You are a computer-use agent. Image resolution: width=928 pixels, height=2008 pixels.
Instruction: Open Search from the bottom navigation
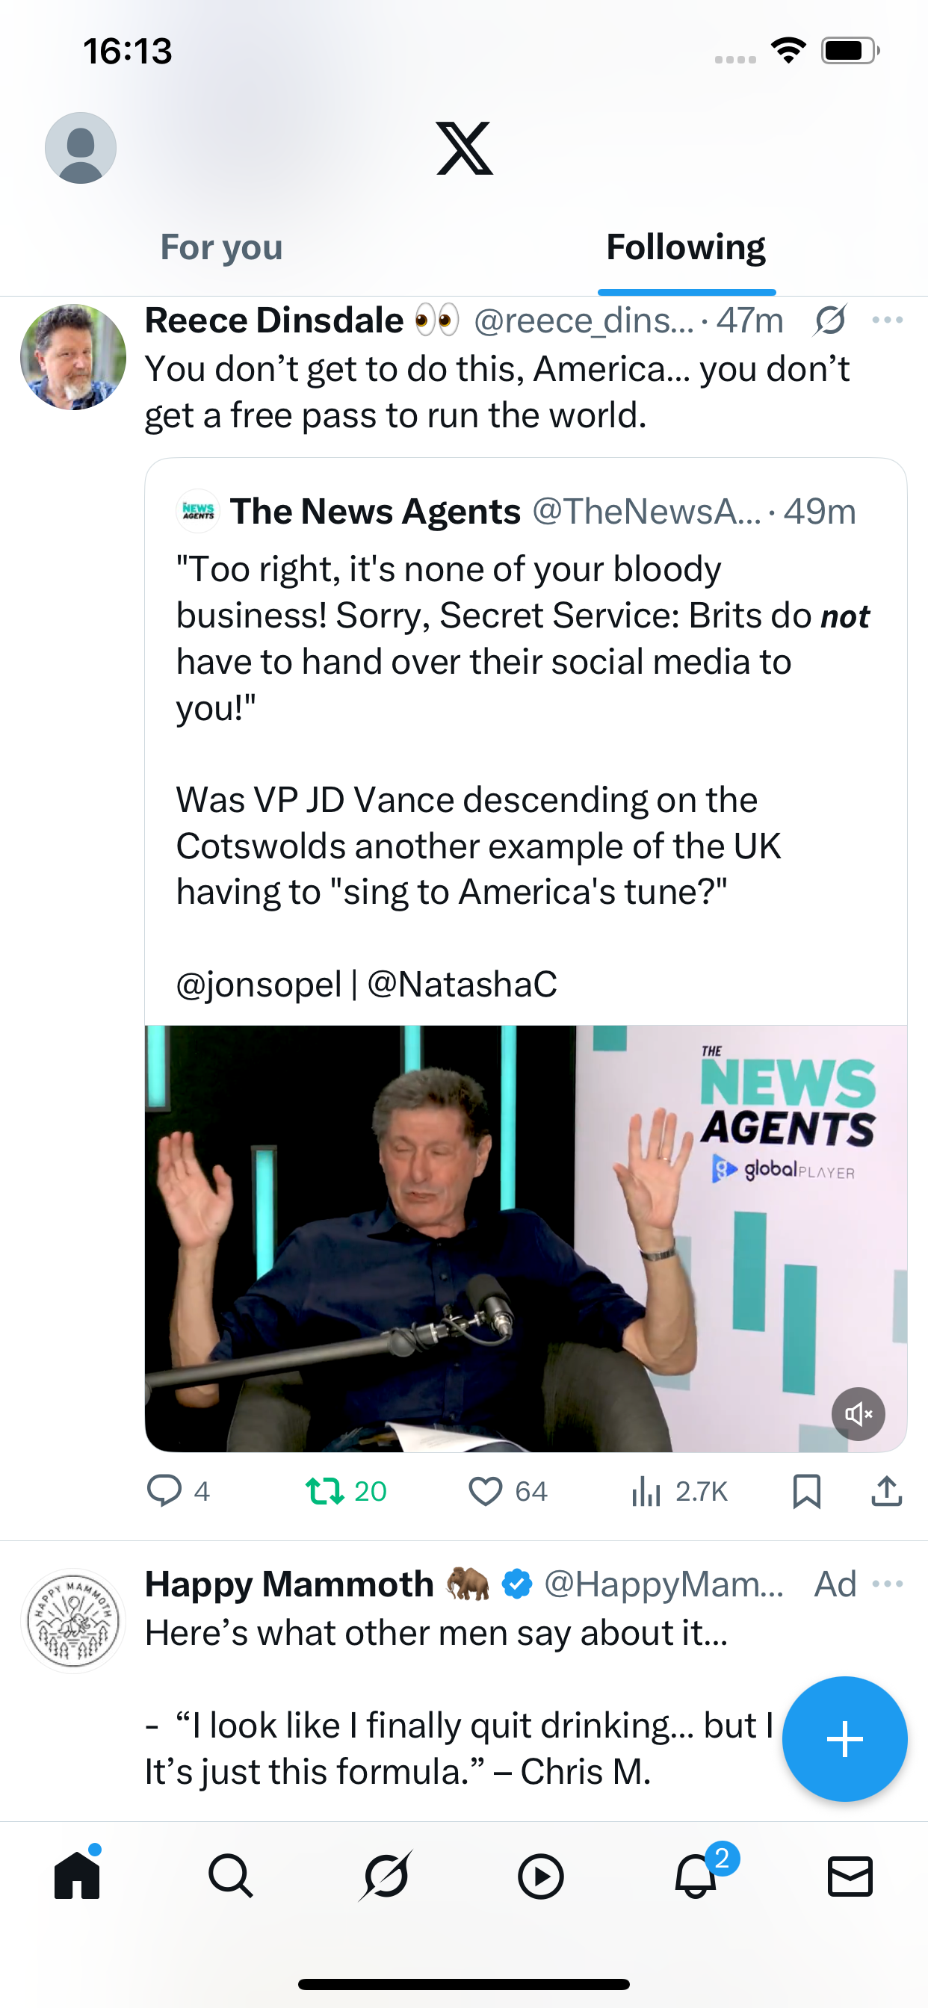(x=231, y=1876)
